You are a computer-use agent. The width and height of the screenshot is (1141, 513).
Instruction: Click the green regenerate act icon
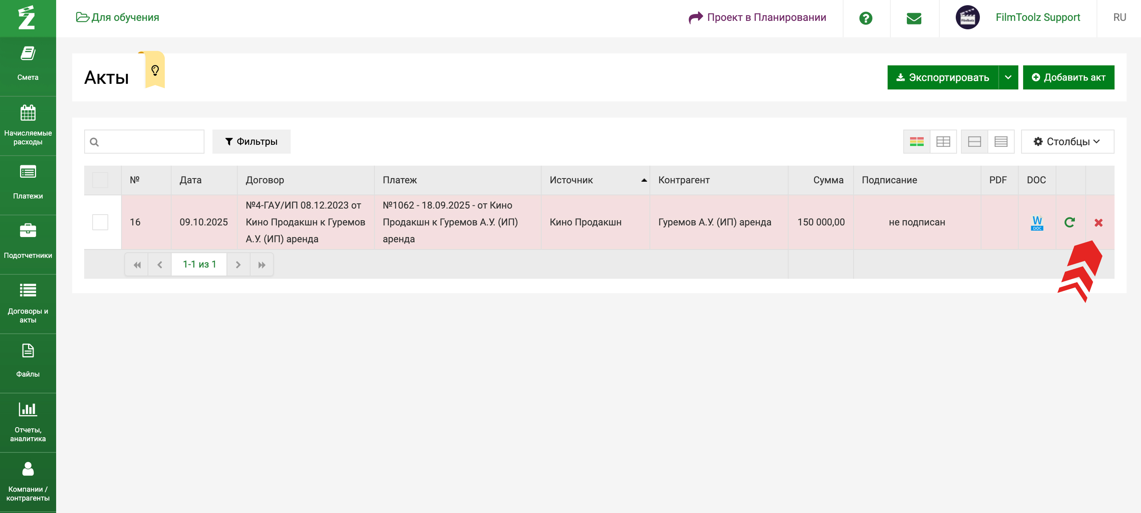click(x=1069, y=222)
